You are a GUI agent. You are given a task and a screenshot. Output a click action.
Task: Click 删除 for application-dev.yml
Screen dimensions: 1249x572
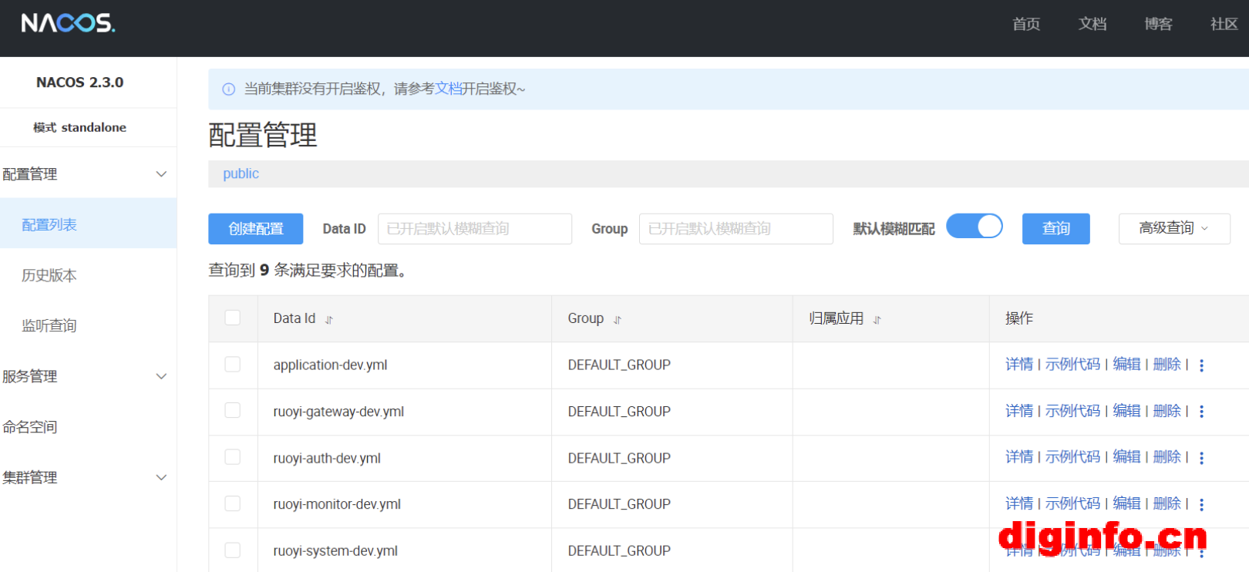[x=1167, y=364]
